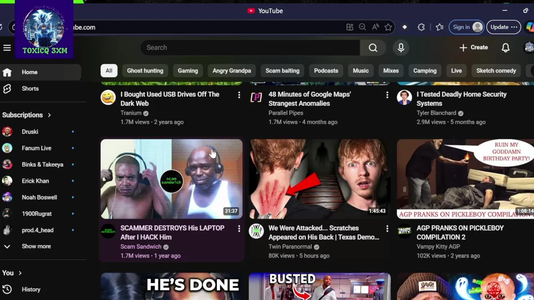Open the HE'S DONE video thumbnail
This screenshot has width=534, height=300.
coord(171,287)
